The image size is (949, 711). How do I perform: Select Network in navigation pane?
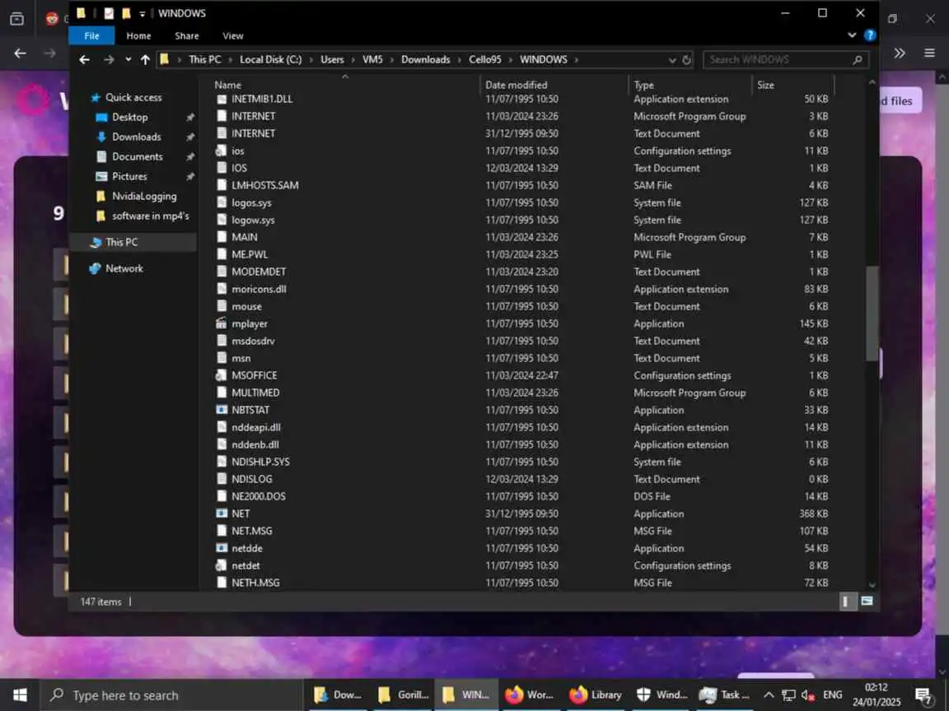click(124, 268)
